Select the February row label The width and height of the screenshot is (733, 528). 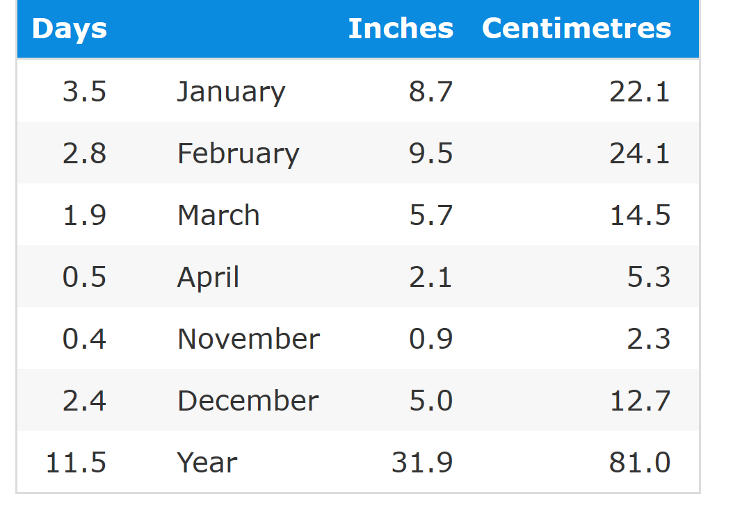pos(239,154)
